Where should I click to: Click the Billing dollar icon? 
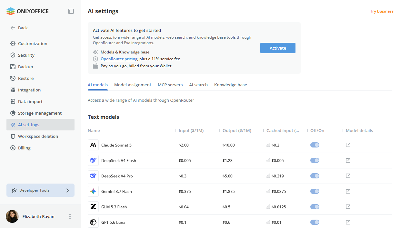pyautogui.click(x=13, y=148)
